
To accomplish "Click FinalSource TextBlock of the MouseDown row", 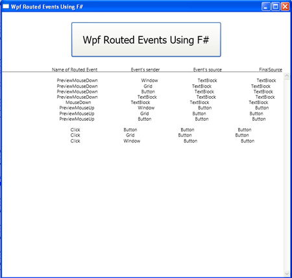I will click(x=258, y=103).
